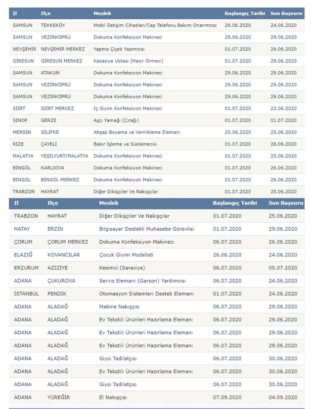311x409 pixels.
Task: Sort by Başlangıç Tarihi in the top table
Action: pos(244,13)
